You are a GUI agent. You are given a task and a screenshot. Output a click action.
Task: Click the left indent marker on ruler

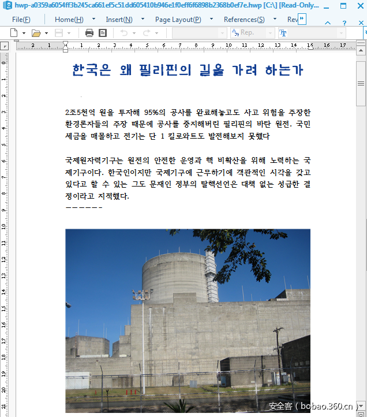[x=65, y=47]
